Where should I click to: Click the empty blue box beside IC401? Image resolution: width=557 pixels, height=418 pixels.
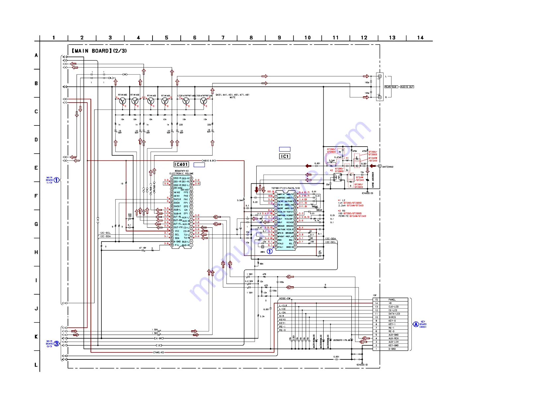tap(199, 165)
